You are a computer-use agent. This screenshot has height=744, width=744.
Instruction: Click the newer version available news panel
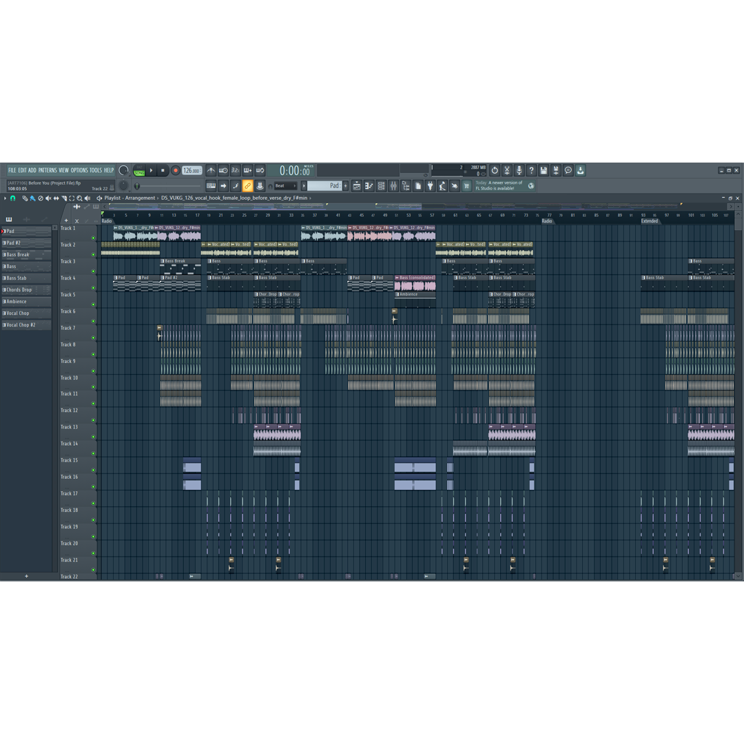point(505,185)
